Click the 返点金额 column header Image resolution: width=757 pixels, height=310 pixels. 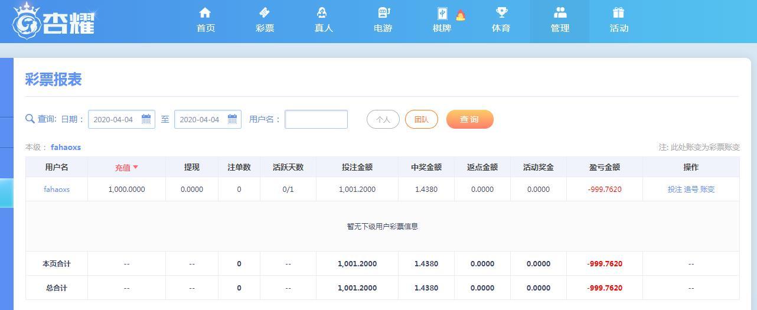pos(482,167)
